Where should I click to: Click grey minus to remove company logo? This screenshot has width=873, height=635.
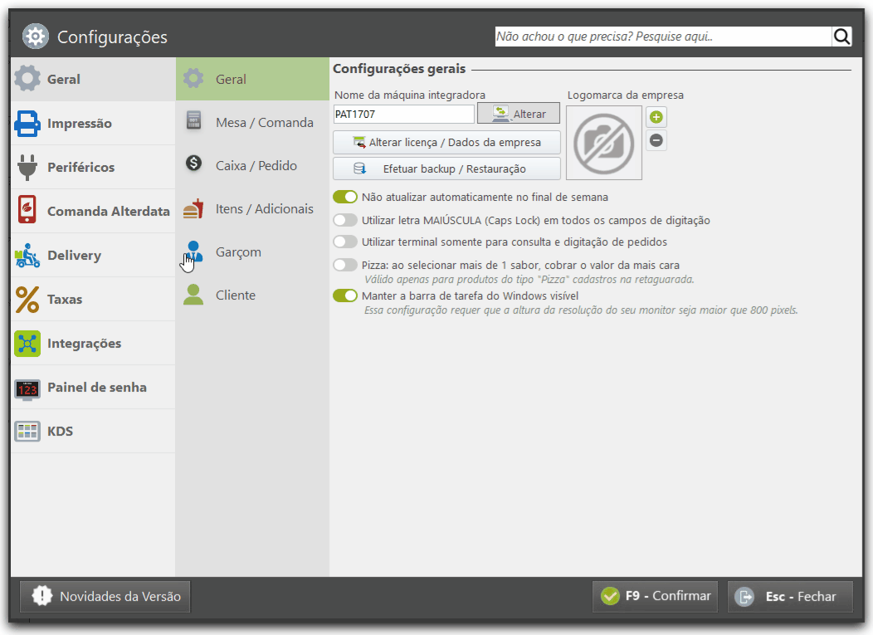tap(656, 140)
